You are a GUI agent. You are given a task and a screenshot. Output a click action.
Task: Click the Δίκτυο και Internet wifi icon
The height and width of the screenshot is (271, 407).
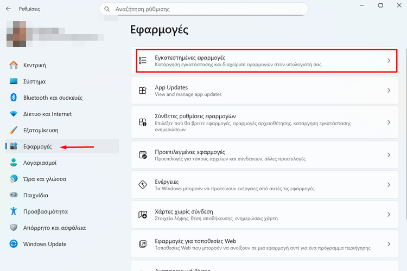coord(14,114)
